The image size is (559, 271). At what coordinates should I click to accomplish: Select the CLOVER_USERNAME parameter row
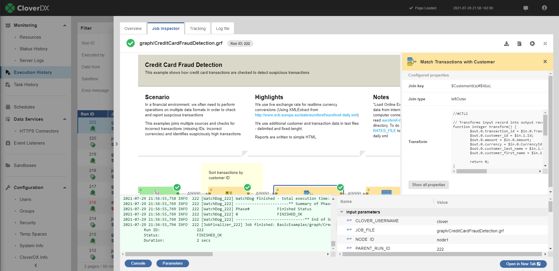click(442, 221)
